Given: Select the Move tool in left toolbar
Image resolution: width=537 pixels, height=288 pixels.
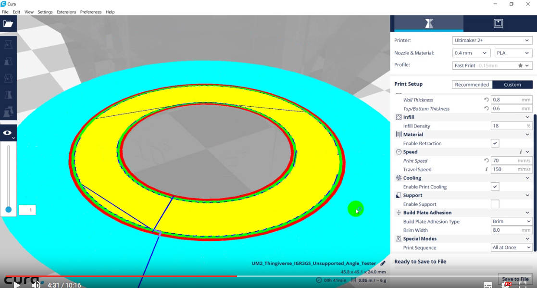Looking at the screenshot, I should [8, 45].
